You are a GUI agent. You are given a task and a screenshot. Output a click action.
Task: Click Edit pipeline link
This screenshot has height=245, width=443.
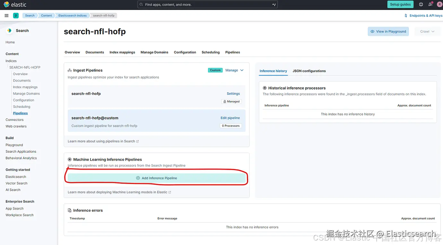230,118
